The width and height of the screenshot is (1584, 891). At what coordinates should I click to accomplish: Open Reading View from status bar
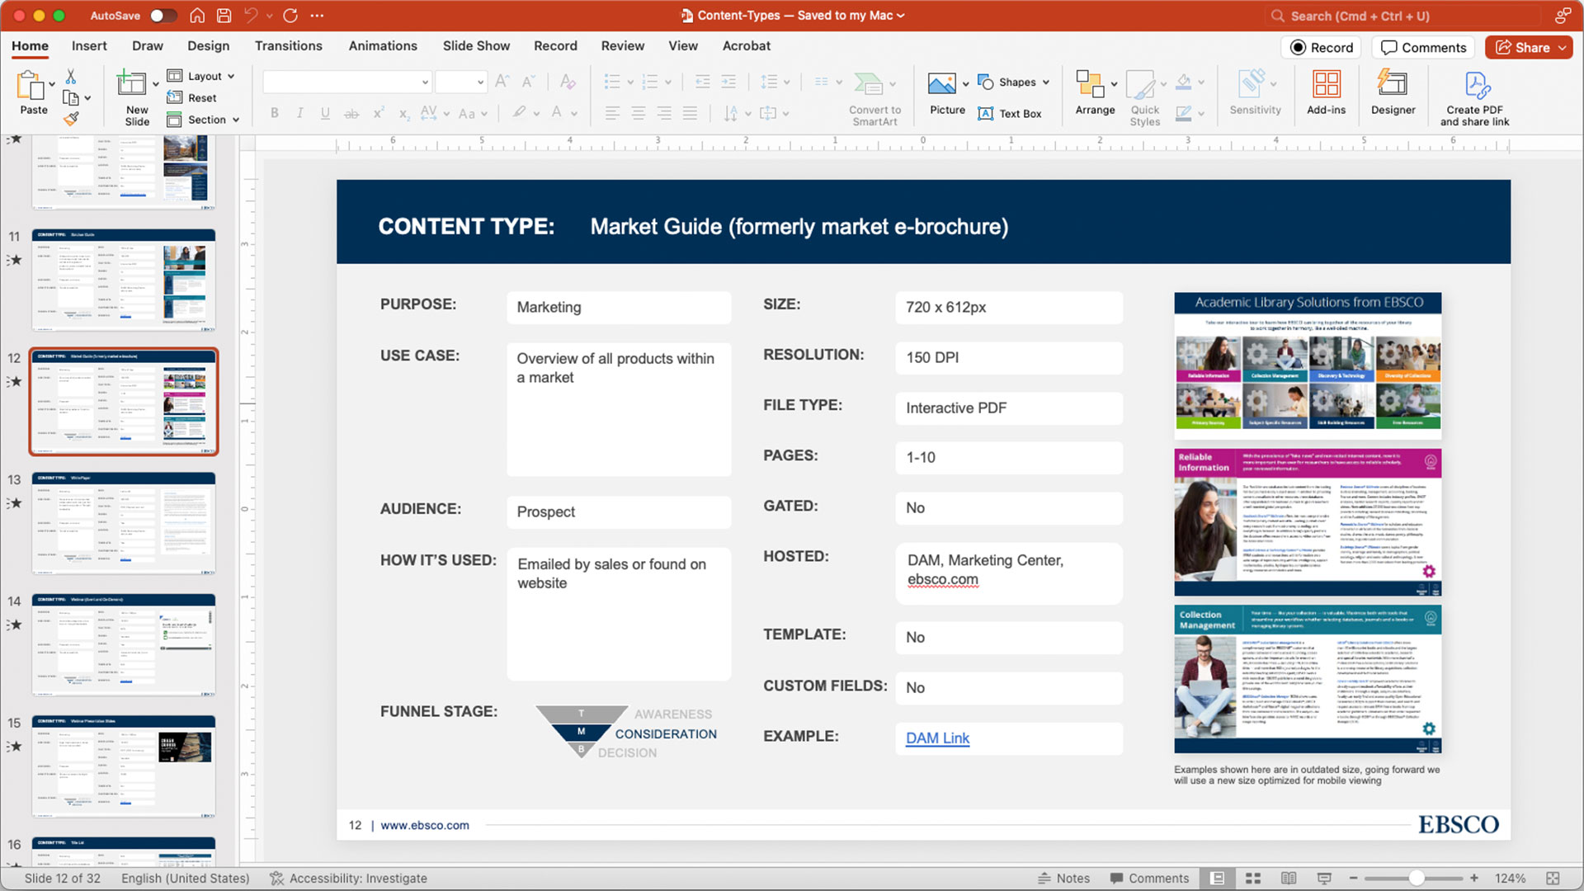tap(1289, 879)
